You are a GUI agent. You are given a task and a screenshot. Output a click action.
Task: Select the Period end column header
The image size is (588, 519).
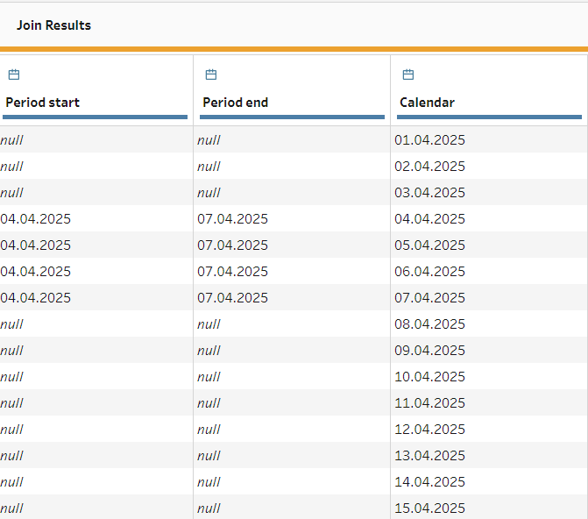click(236, 103)
